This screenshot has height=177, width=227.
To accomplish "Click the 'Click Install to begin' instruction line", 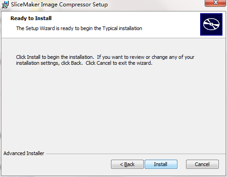I will click(55, 57).
